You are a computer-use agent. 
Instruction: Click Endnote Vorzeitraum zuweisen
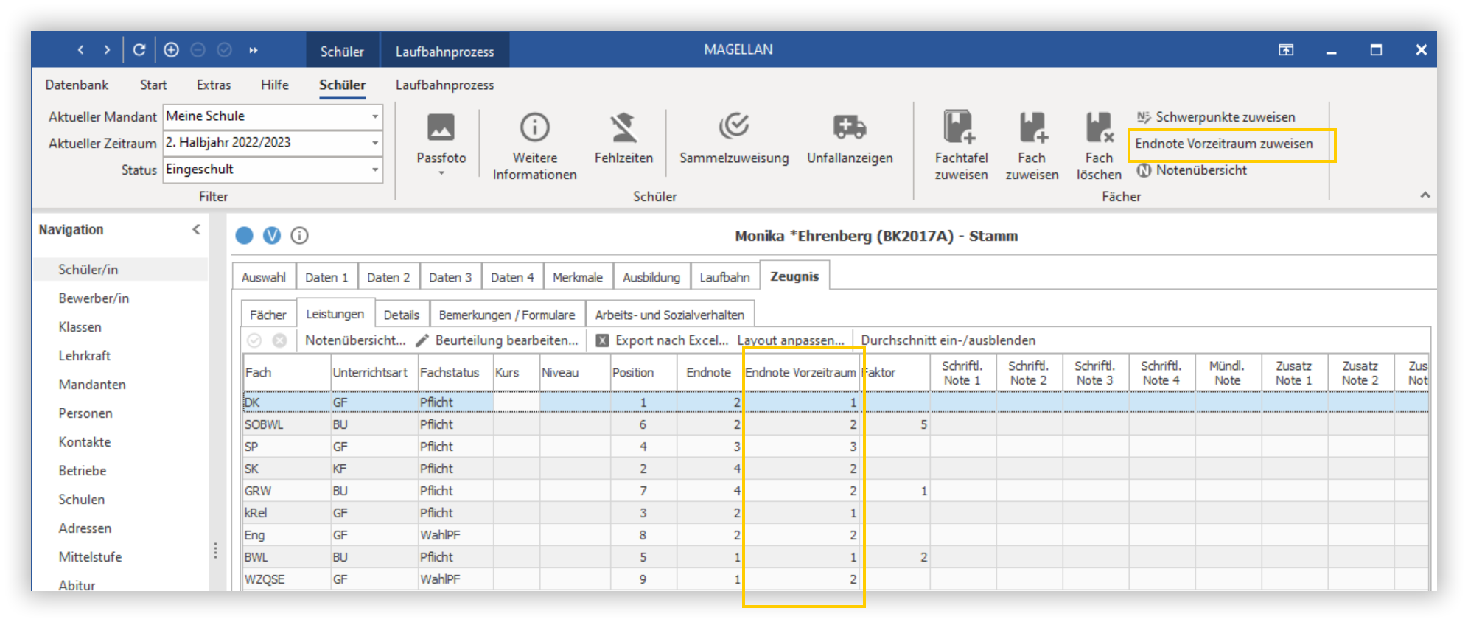1224,144
